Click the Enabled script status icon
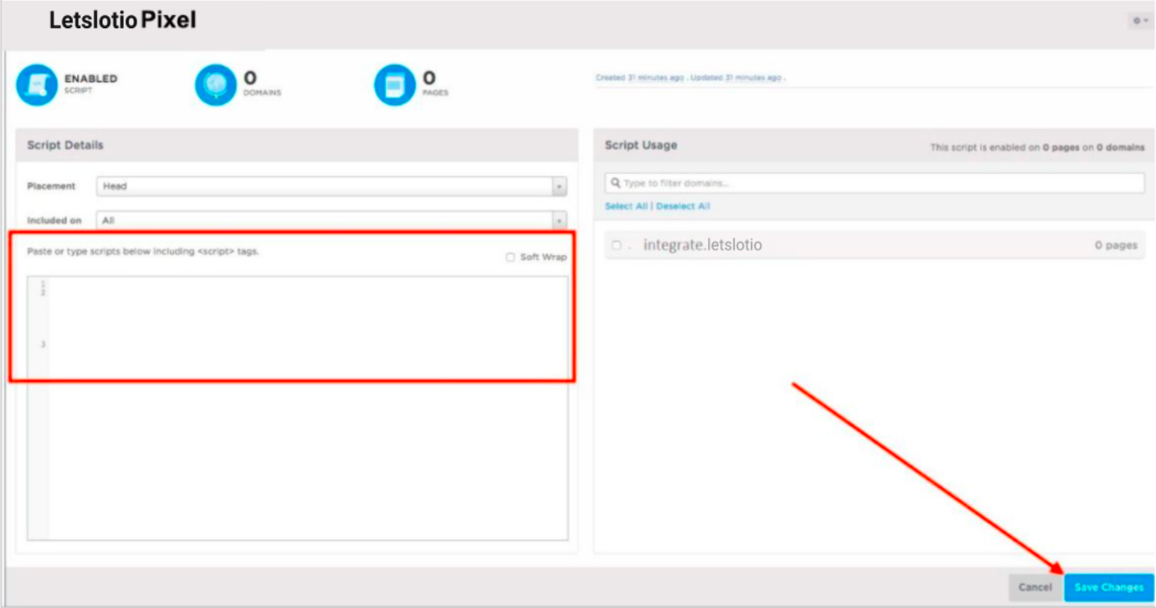This screenshot has height=608, width=1156. click(x=37, y=85)
